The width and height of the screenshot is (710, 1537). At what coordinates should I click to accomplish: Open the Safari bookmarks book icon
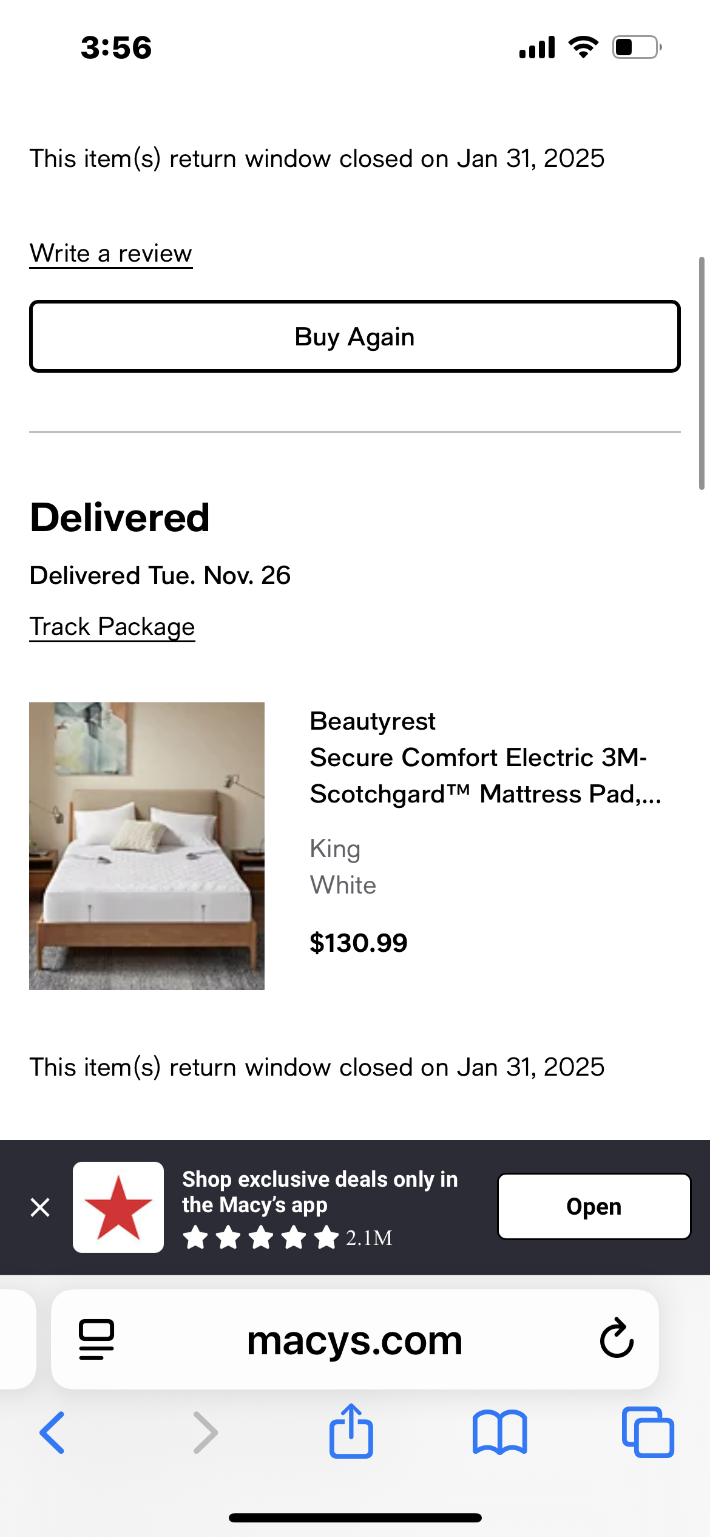click(x=500, y=1433)
